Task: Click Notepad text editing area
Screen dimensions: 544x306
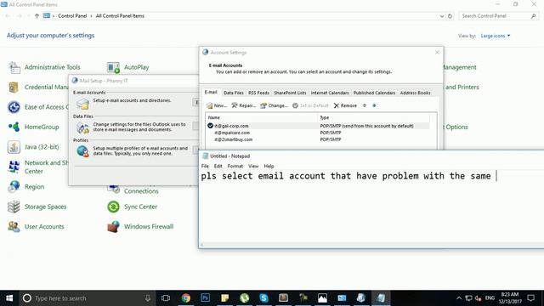Action: [371, 206]
